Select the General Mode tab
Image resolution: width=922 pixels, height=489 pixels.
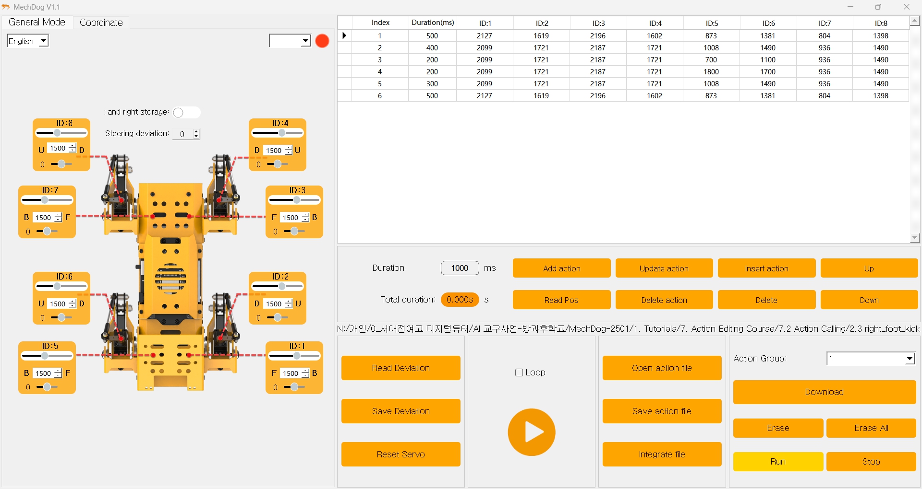tap(37, 23)
